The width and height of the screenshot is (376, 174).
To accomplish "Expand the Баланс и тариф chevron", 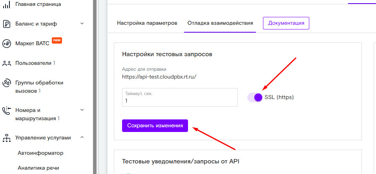I will tap(82, 24).
